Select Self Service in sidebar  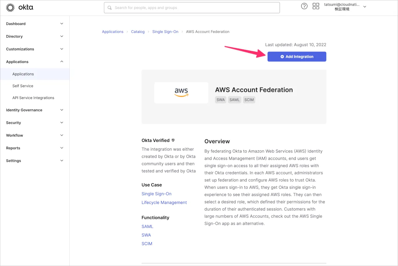point(23,86)
